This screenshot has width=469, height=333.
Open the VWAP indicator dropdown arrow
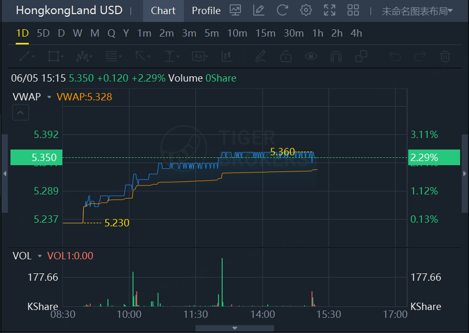pos(49,97)
